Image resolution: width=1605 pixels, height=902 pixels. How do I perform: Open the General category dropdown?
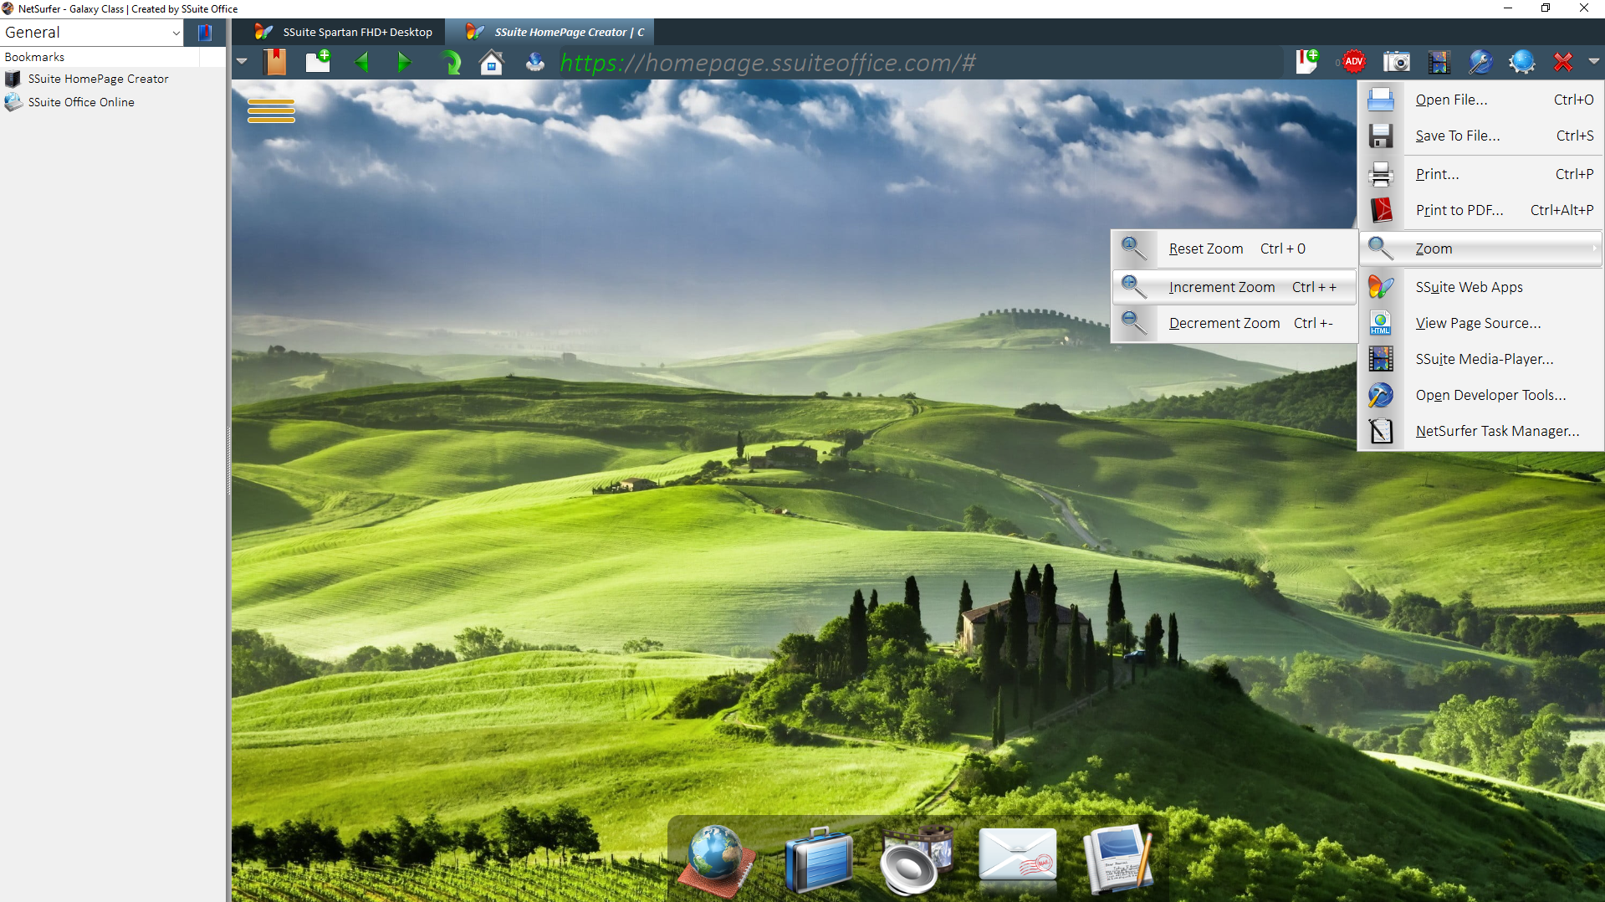(x=92, y=33)
